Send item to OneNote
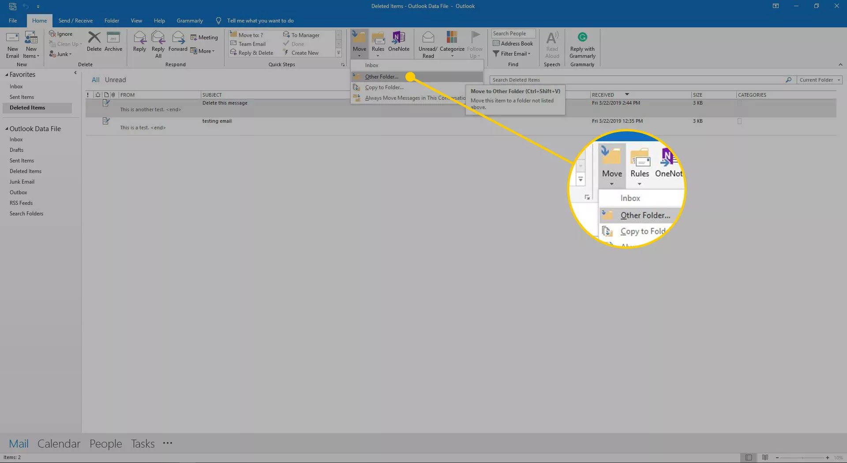 pyautogui.click(x=399, y=42)
